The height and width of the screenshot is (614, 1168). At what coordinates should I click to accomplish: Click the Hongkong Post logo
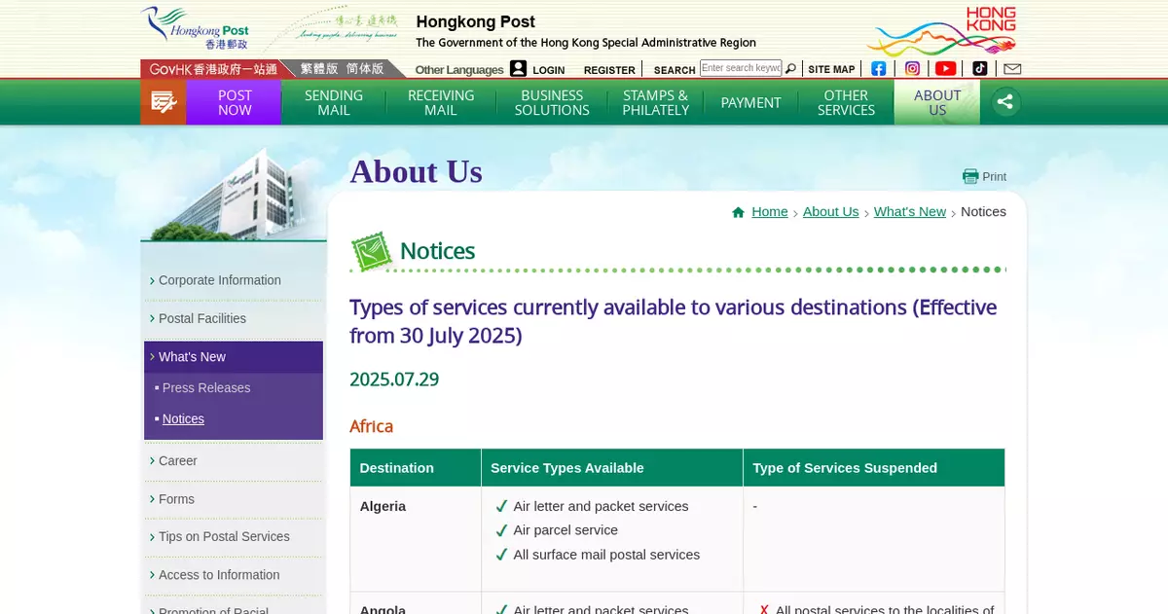tap(195, 28)
